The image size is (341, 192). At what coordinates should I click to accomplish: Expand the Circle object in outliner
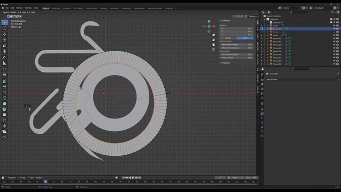coord(267,26)
